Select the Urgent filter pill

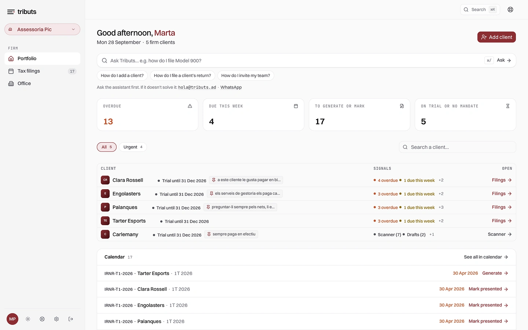tap(133, 147)
